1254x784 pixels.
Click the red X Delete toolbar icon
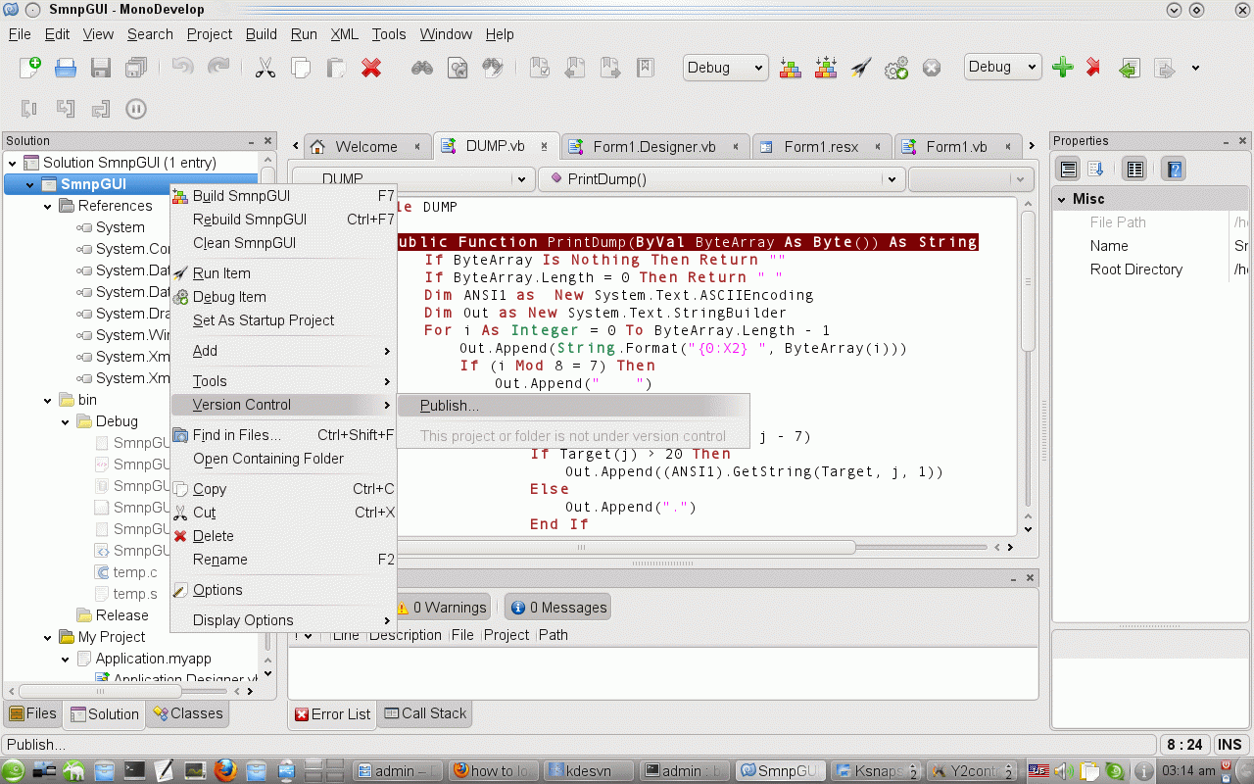pyautogui.click(x=371, y=68)
